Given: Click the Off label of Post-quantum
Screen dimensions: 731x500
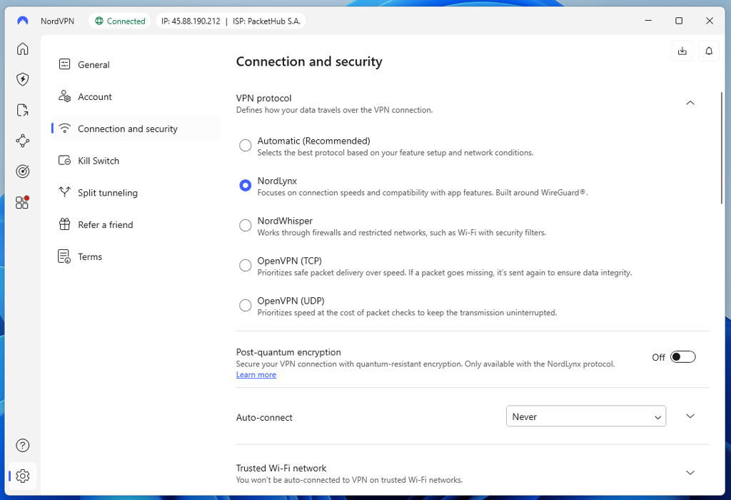Looking at the screenshot, I should tap(658, 357).
